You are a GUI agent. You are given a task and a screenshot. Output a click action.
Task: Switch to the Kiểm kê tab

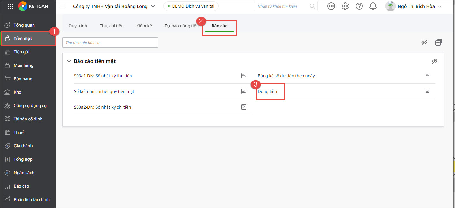point(144,26)
